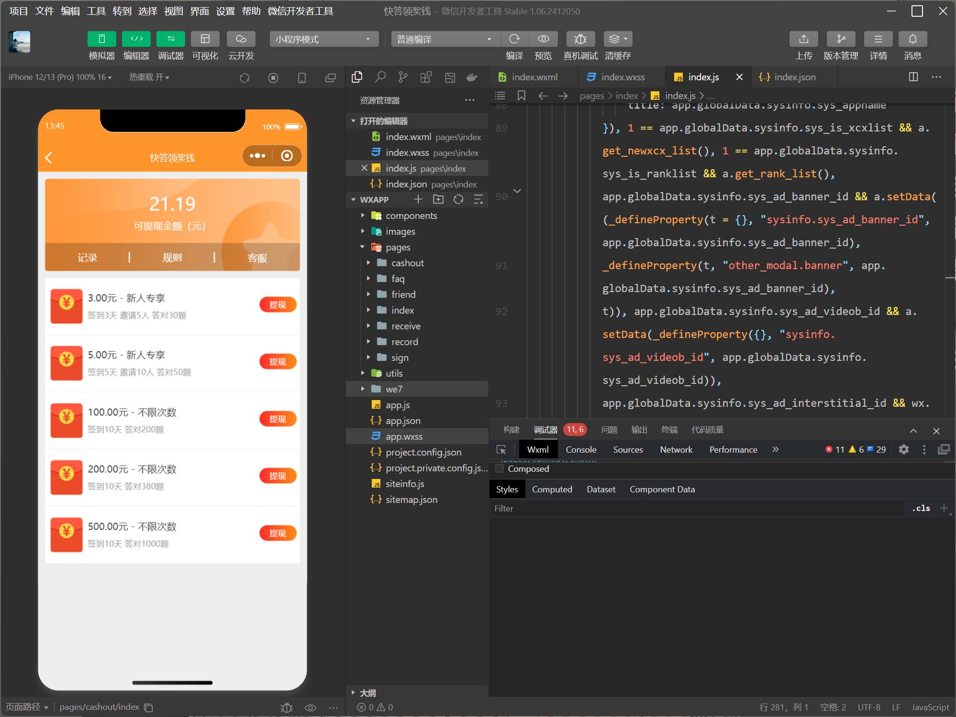Click the simulator phone device icon
This screenshot has height=717, width=956.
coord(302,77)
